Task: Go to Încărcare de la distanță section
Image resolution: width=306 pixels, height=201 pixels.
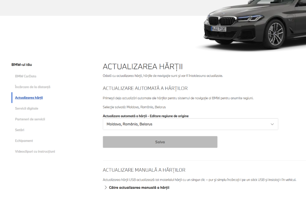Action: 32,87
